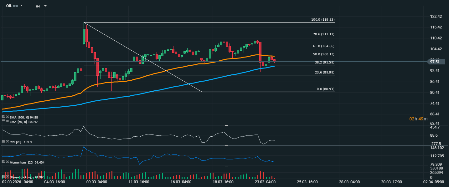Click the OIL instrument name
This screenshot has width=449, height=187.
9,6
